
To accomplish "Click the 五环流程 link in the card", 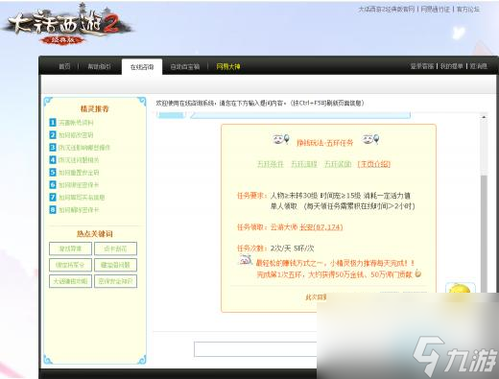I will coord(304,164).
